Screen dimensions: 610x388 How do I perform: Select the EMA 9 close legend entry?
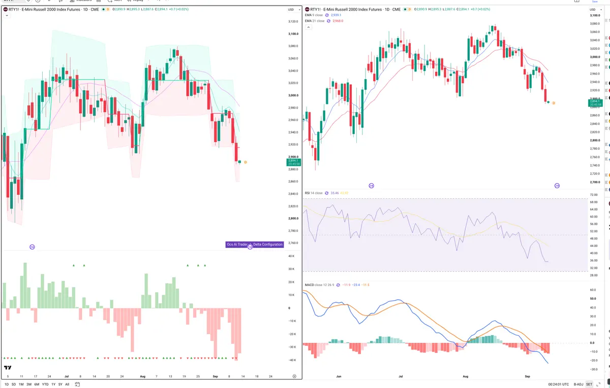314,15
